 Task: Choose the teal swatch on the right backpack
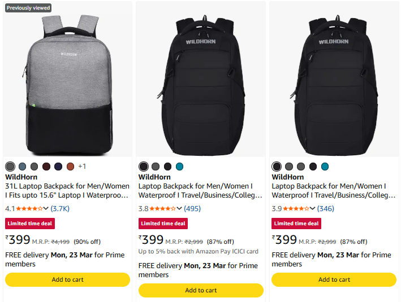tap(325, 167)
